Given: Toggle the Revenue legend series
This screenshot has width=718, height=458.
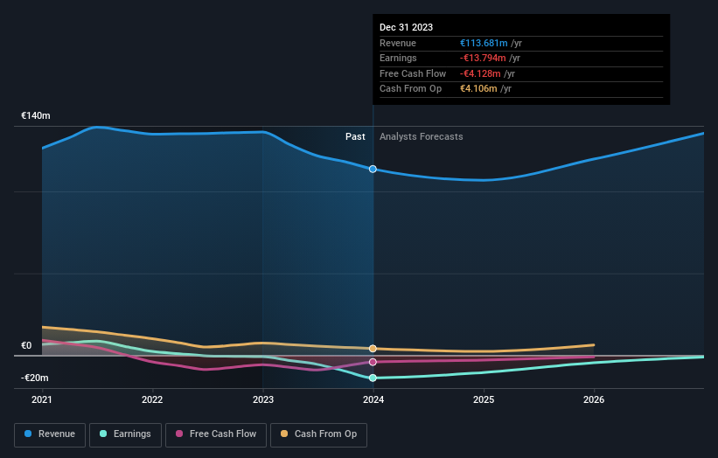Looking at the screenshot, I should click(x=50, y=434).
